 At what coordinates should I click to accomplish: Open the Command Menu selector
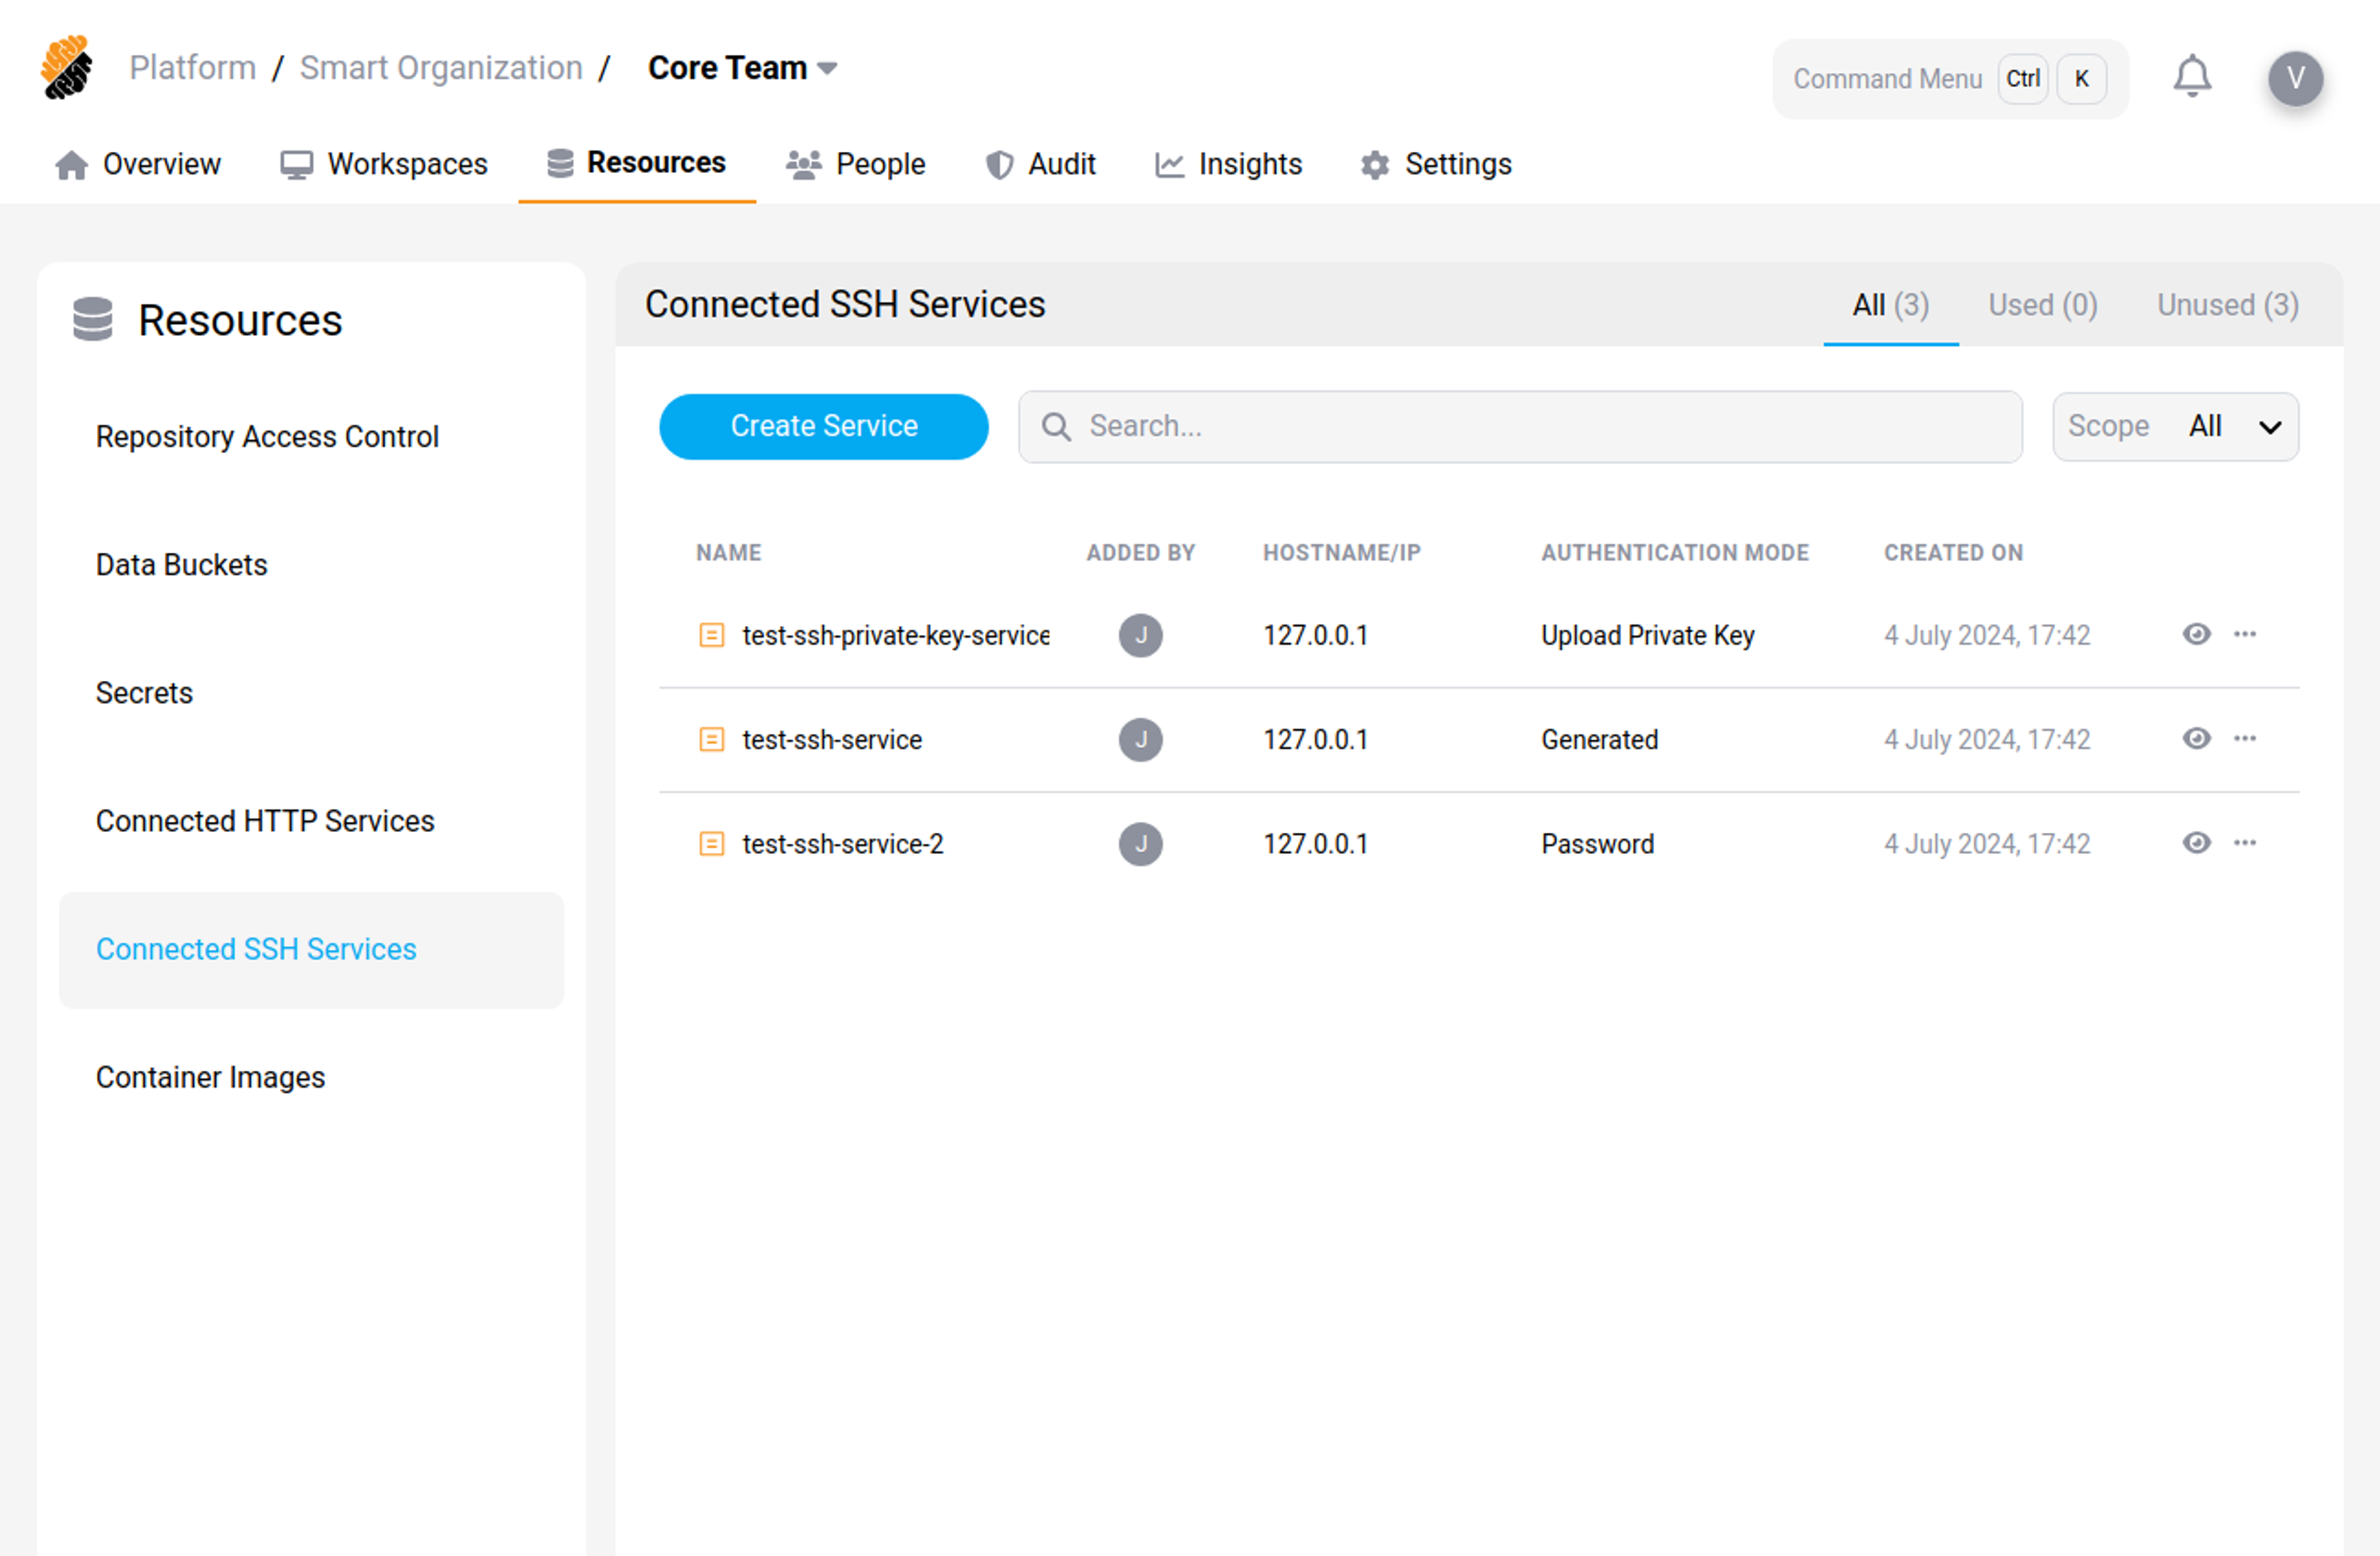point(1949,79)
